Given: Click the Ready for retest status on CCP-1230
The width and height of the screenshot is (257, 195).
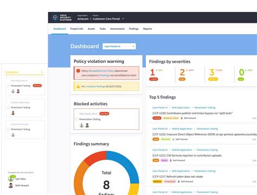Looking at the screenshot, I should click(171, 118).
